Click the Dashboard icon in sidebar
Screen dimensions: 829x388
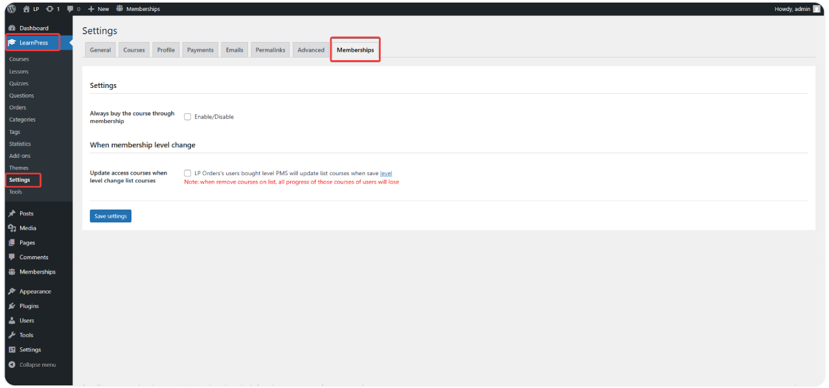12,28
